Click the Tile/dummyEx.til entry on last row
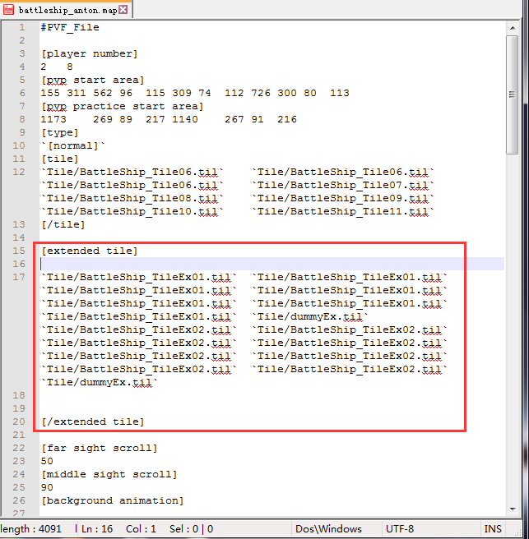This screenshot has width=529, height=539. click(x=99, y=382)
